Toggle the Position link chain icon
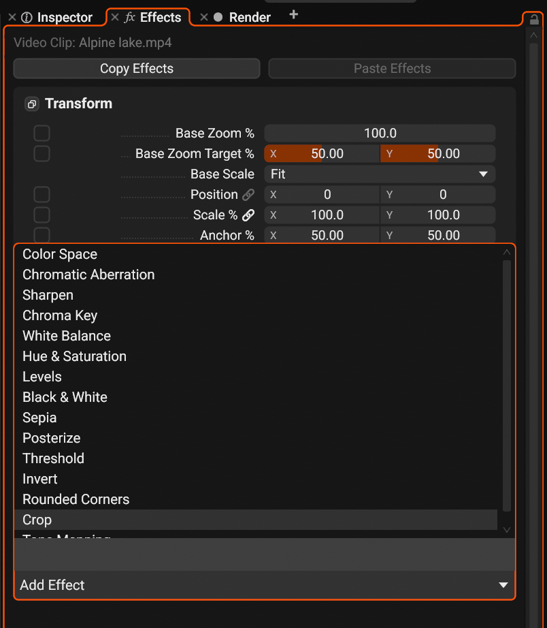This screenshot has height=628, width=547. (x=248, y=195)
